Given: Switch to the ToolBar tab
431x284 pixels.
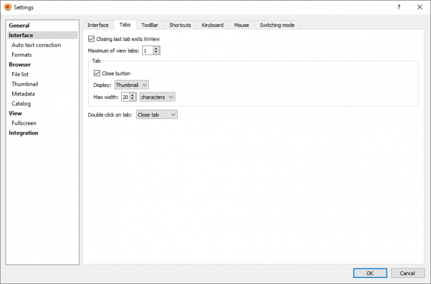Looking at the screenshot, I should [x=150, y=25].
